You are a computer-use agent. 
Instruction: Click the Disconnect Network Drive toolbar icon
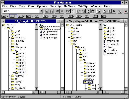pyautogui.click(x=51, y=11)
